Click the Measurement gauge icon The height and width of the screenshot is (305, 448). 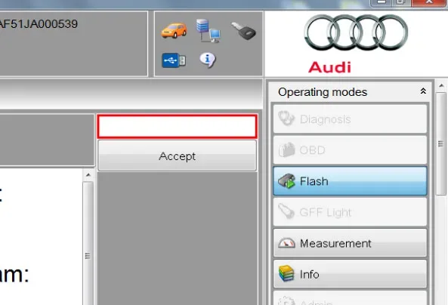tap(286, 243)
